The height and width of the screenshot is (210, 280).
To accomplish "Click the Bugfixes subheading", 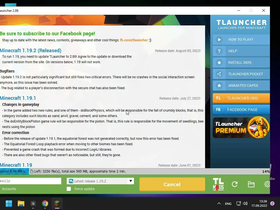I will (x=7, y=71).
